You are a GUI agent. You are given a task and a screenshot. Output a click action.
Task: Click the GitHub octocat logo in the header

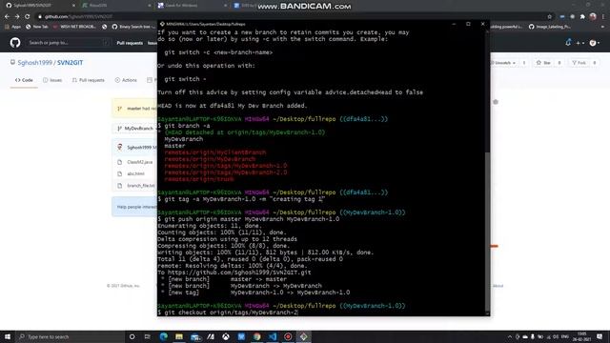click(15, 42)
